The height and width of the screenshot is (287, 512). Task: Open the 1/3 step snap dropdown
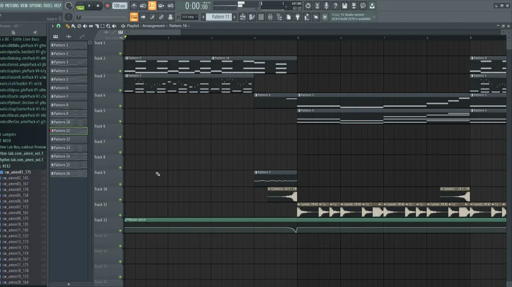point(189,17)
